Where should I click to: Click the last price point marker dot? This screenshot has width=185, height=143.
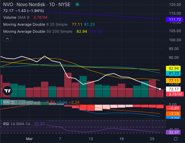pos(160,89)
